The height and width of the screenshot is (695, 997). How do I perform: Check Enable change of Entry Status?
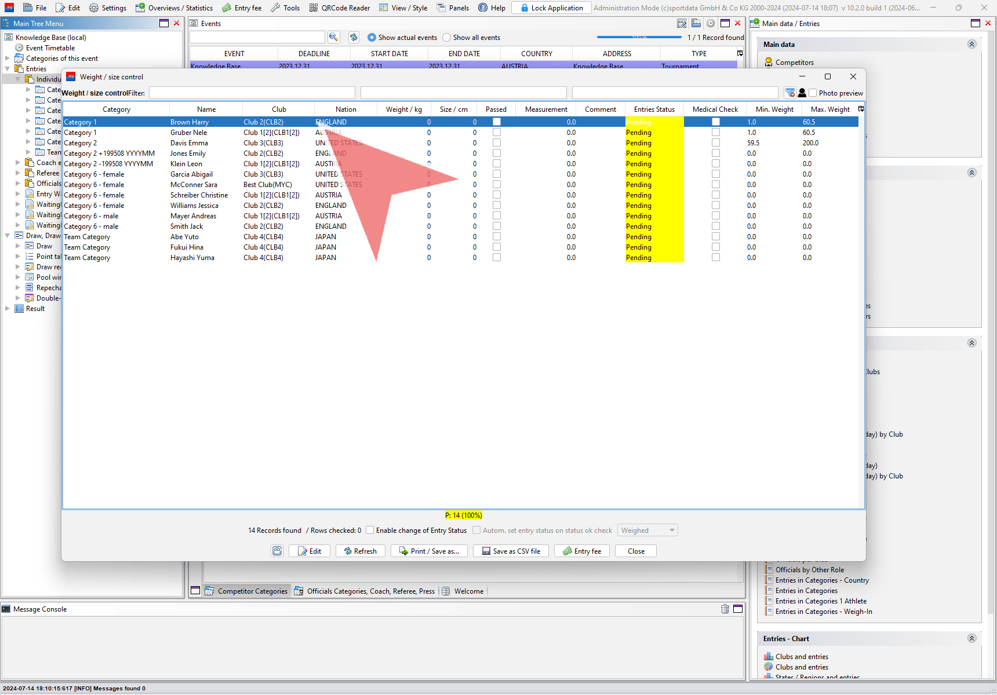click(x=370, y=530)
